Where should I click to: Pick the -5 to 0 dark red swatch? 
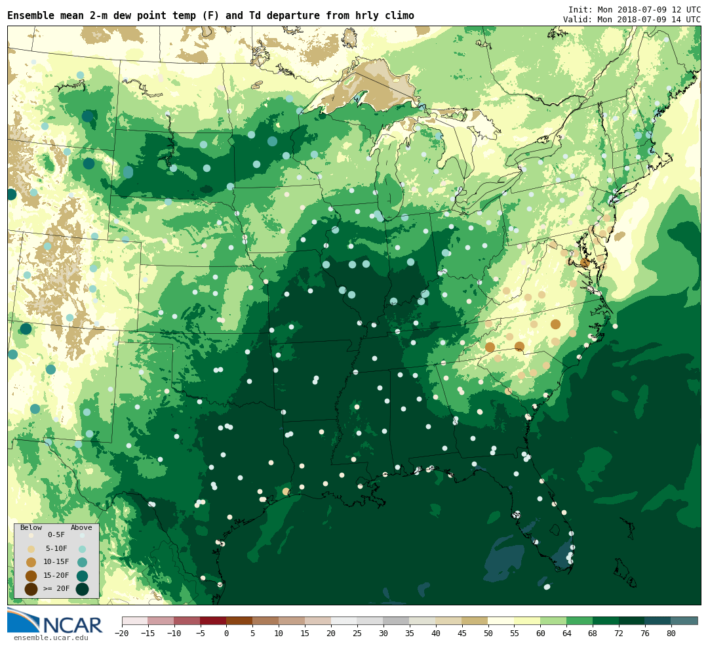[214, 620]
